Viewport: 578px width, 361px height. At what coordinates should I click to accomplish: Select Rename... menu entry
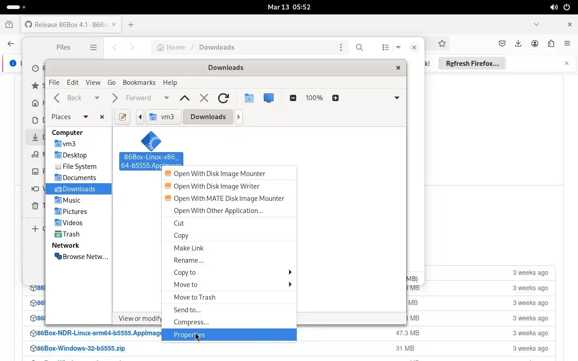tap(229, 260)
